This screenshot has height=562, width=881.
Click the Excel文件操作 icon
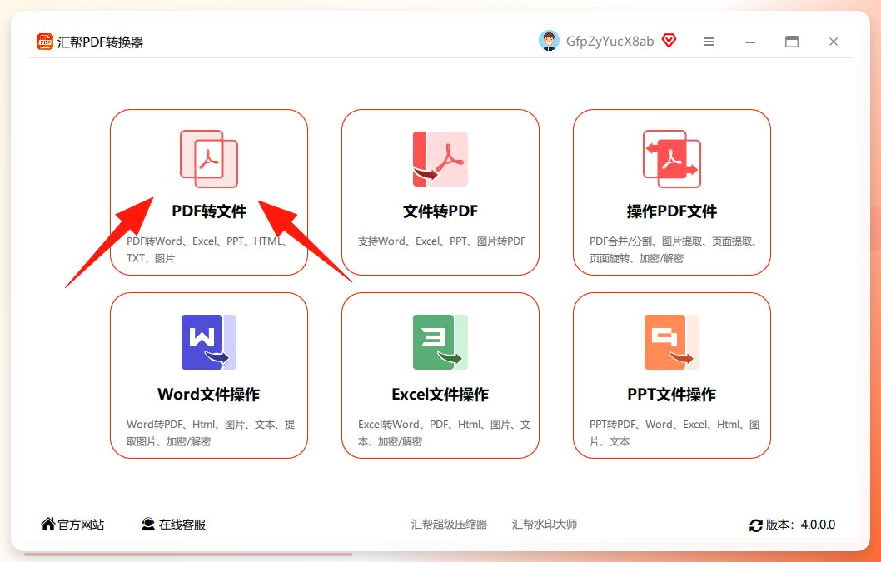tap(440, 342)
